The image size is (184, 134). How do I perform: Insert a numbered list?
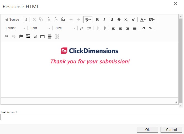tap(82, 28)
